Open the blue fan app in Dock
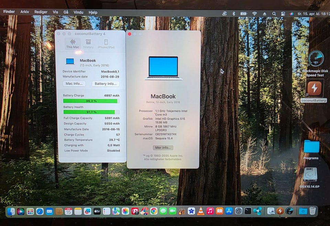 click(x=257, y=211)
